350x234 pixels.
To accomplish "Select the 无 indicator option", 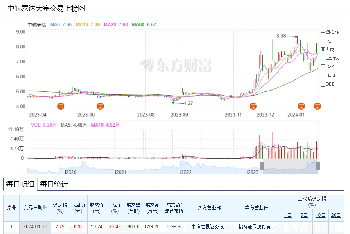I will [323, 41].
